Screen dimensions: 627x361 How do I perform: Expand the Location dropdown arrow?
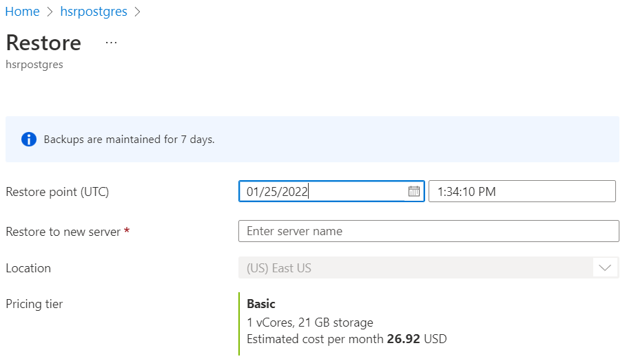pos(605,267)
